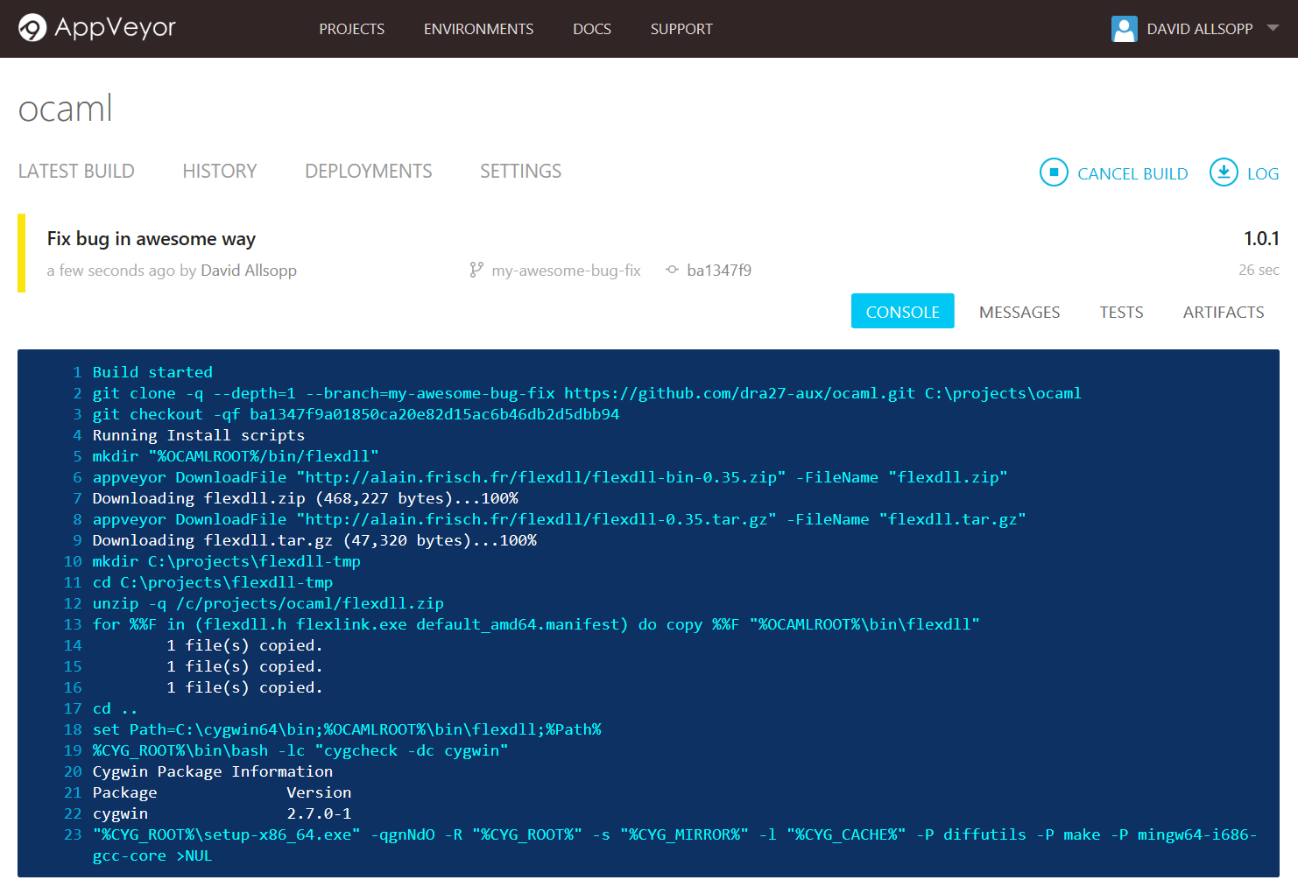Open the Projects menu
1298x894 pixels.
(351, 29)
